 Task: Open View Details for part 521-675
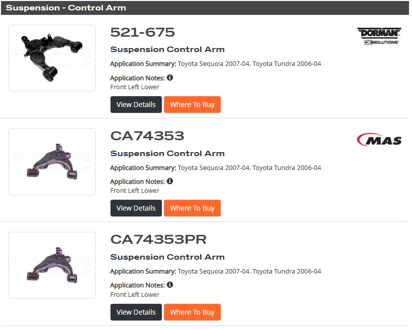pos(136,105)
